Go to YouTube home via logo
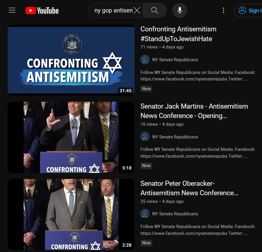Viewport: 262px width, 252px height. click(x=42, y=11)
